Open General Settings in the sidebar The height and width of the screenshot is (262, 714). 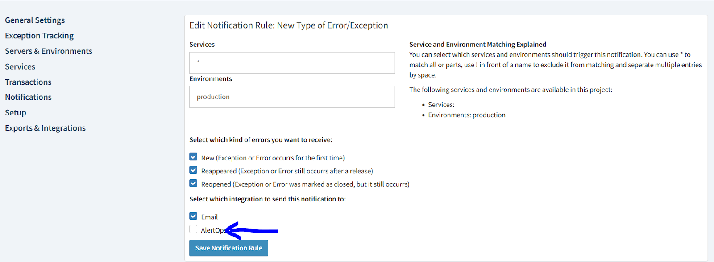pyautogui.click(x=35, y=20)
